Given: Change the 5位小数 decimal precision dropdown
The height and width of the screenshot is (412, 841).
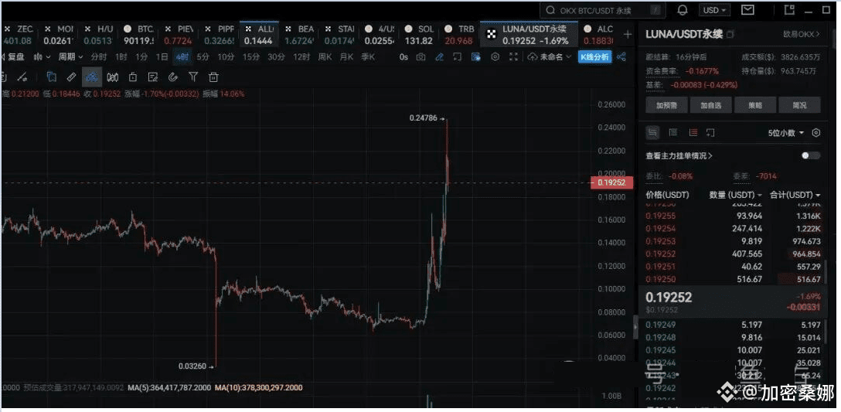Looking at the screenshot, I should (x=786, y=132).
